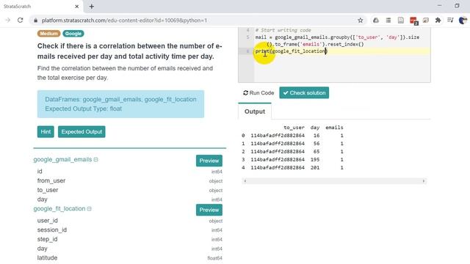This screenshot has height=264, width=470.
Task: Collapse the google_fit_location column list
Action: [90, 208]
